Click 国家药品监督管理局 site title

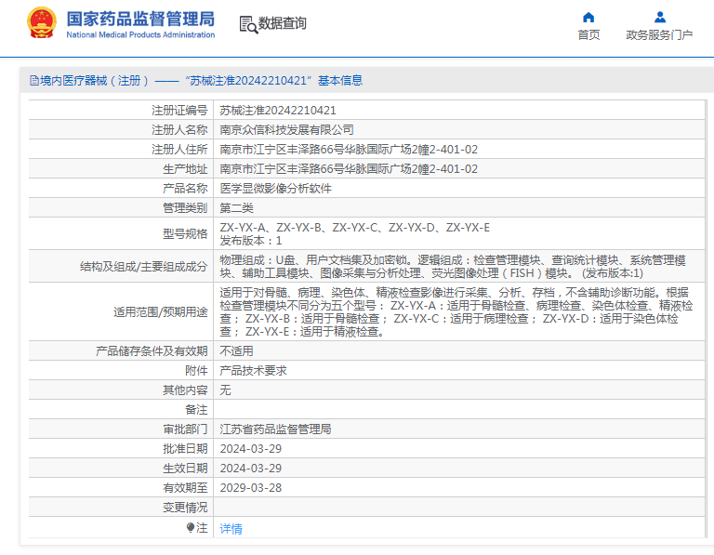140,20
